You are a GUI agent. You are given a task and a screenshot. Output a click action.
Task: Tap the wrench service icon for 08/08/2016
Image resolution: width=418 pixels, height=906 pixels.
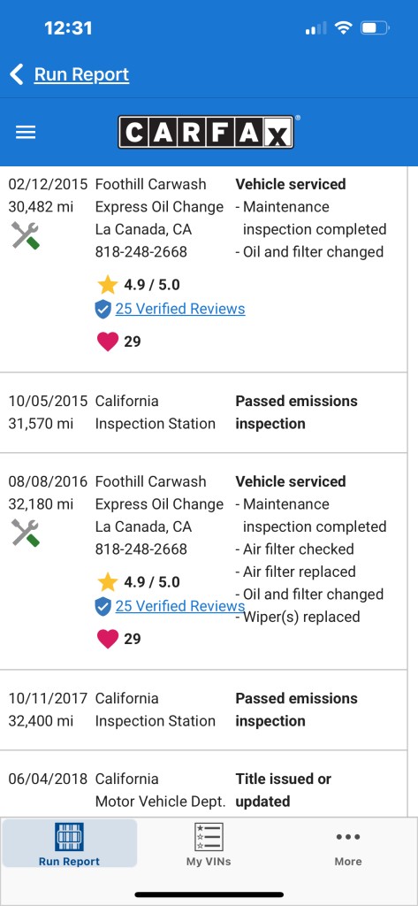pos(26,534)
